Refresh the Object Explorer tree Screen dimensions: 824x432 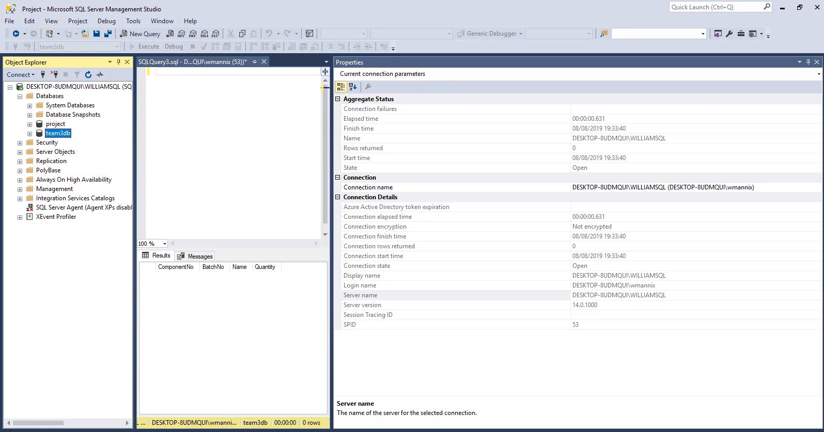tap(88, 74)
